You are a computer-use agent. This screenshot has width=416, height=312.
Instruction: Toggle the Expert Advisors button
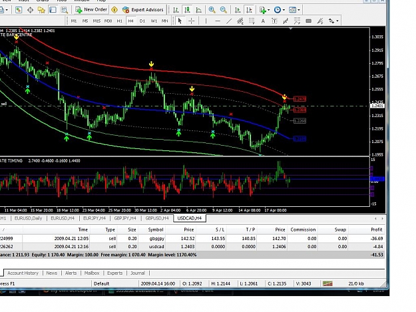(142, 10)
